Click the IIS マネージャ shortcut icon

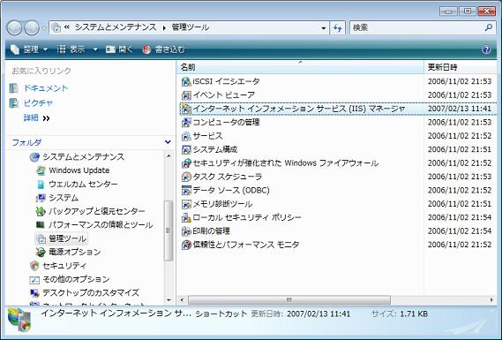[186, 109]
